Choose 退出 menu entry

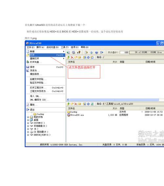tap(46, 110)
